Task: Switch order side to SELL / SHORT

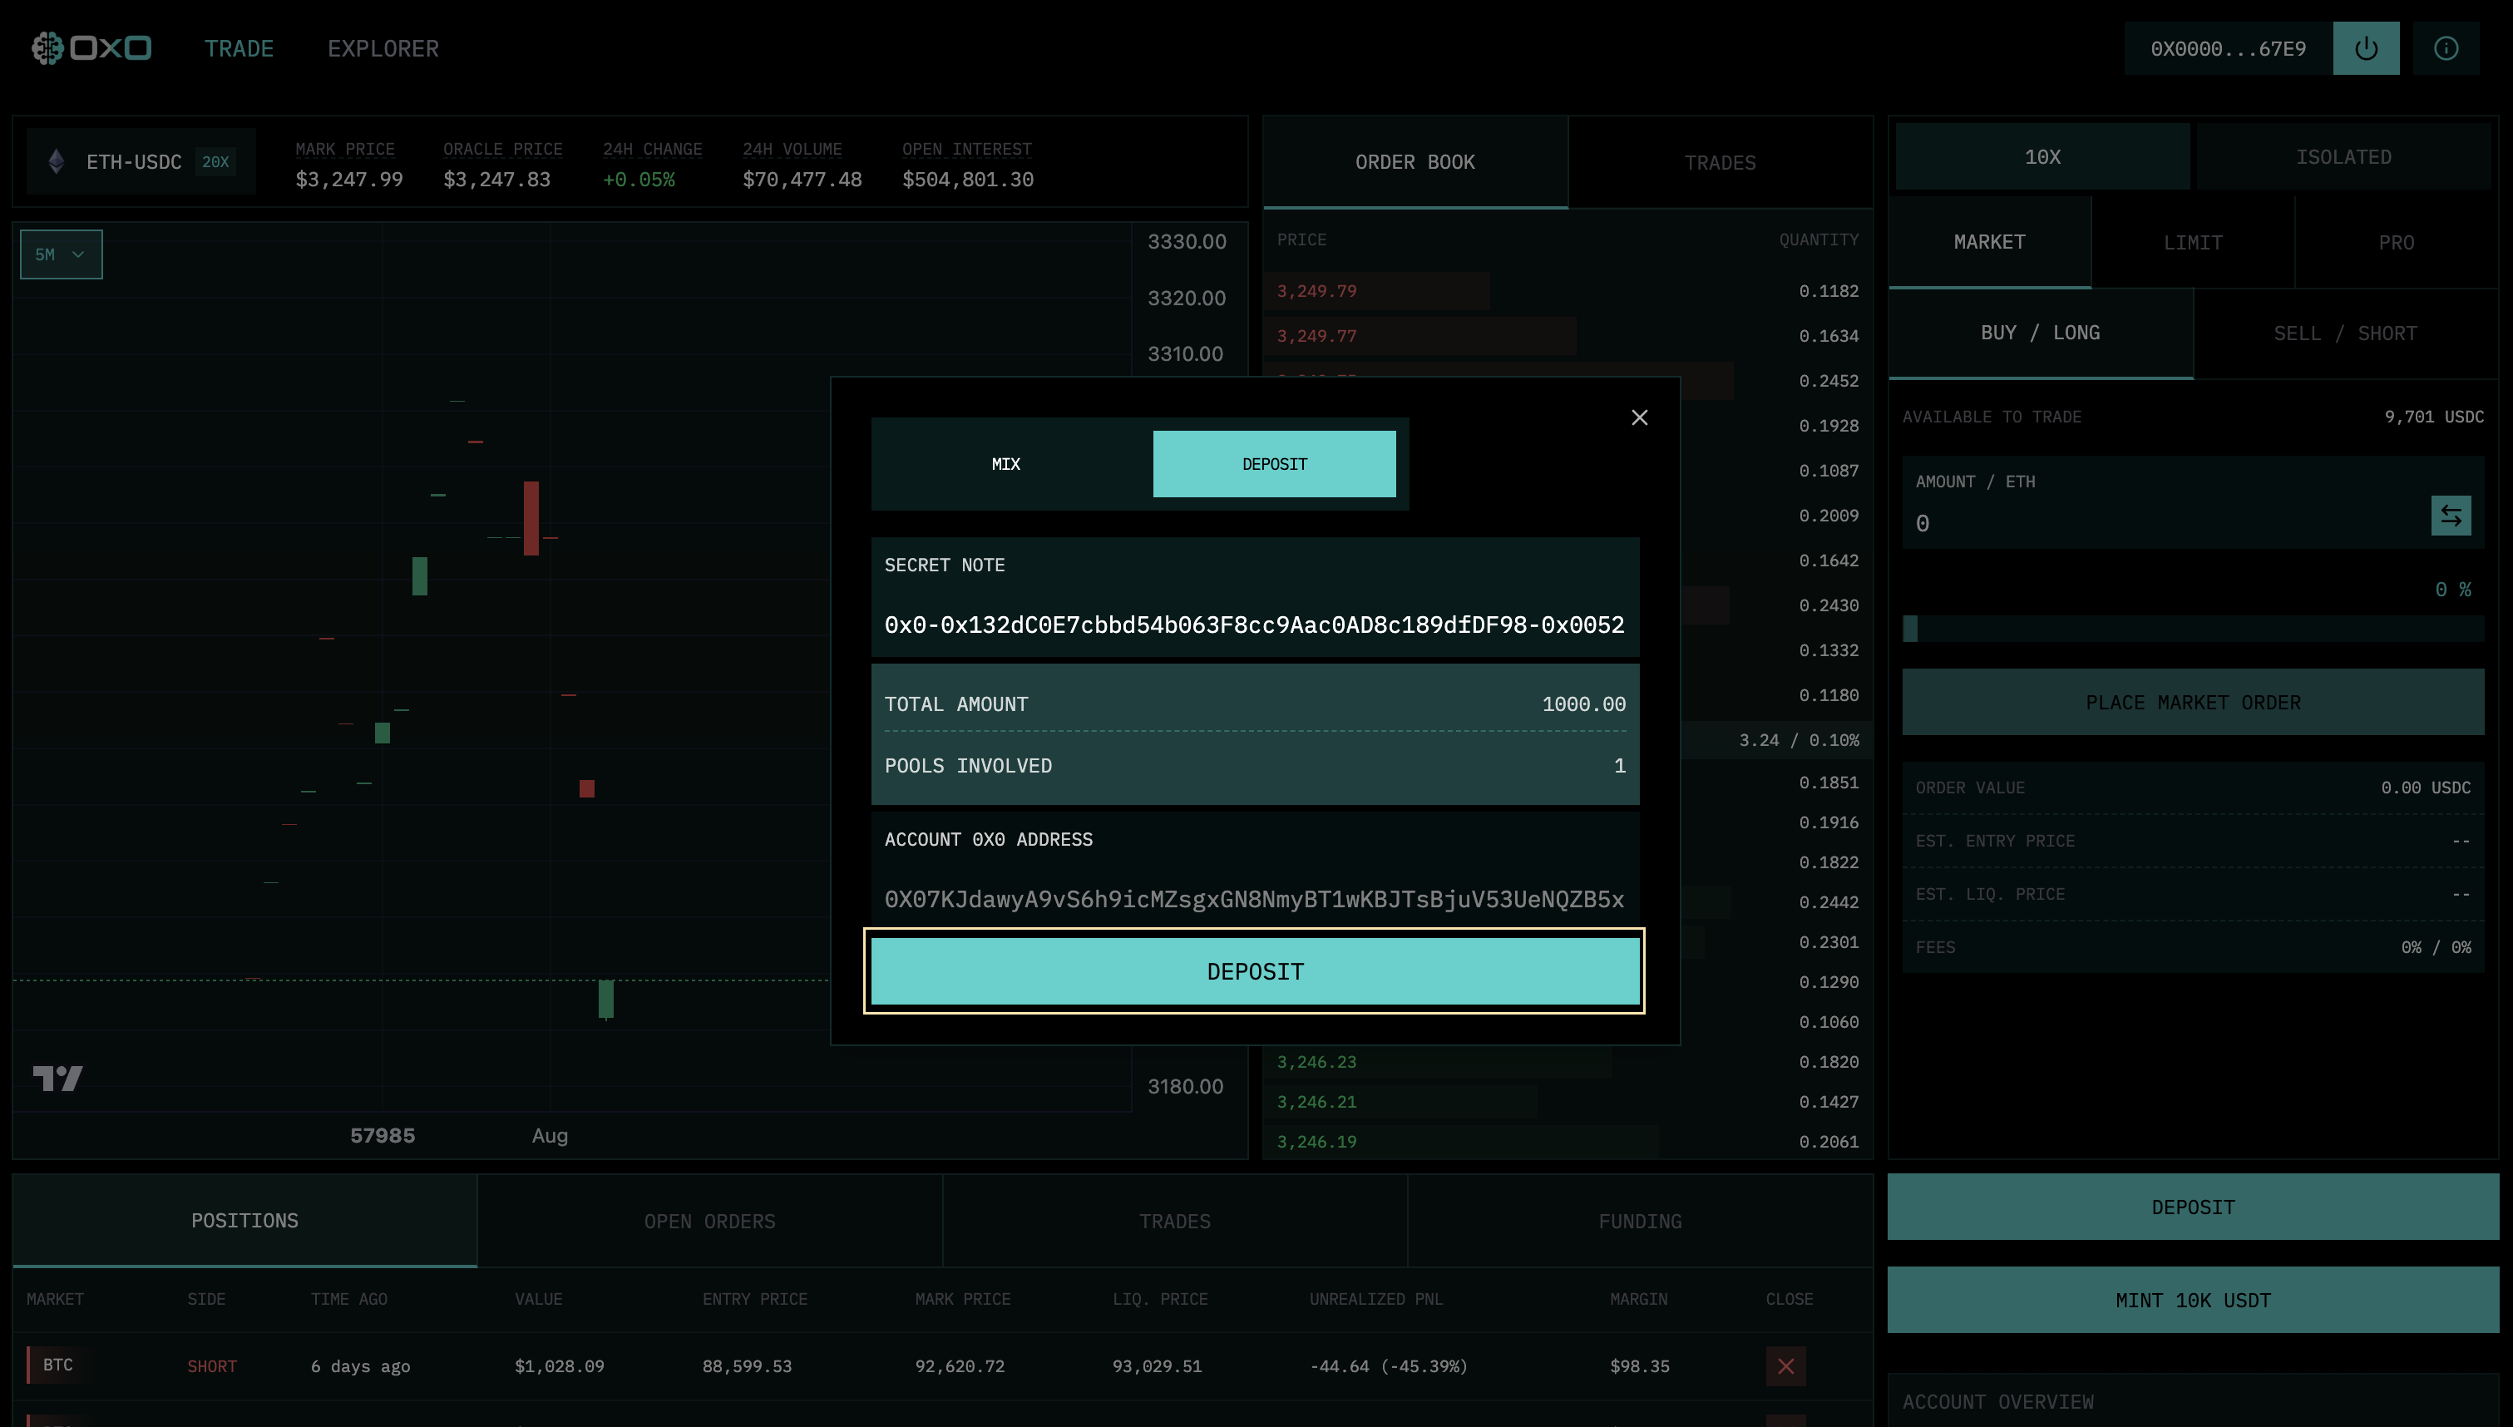Action: (x=2343, y=333)
